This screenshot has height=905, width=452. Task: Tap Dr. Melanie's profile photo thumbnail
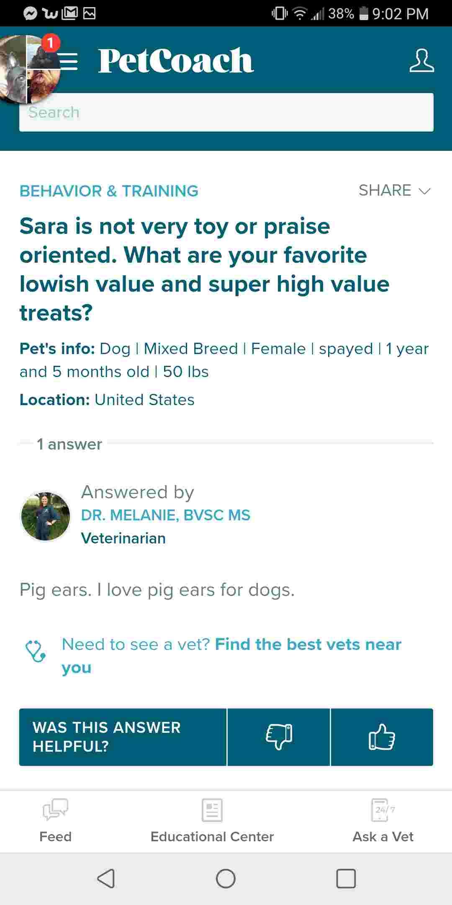(46, 516)
